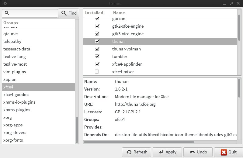
Task: Uncheck xfce4-appfinder installed checkbox
Action: [x=97, y=64]
